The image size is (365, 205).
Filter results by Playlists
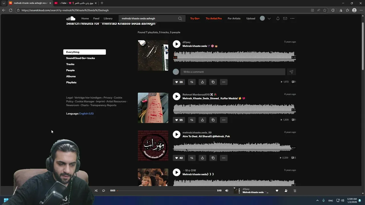coord(71,83)
